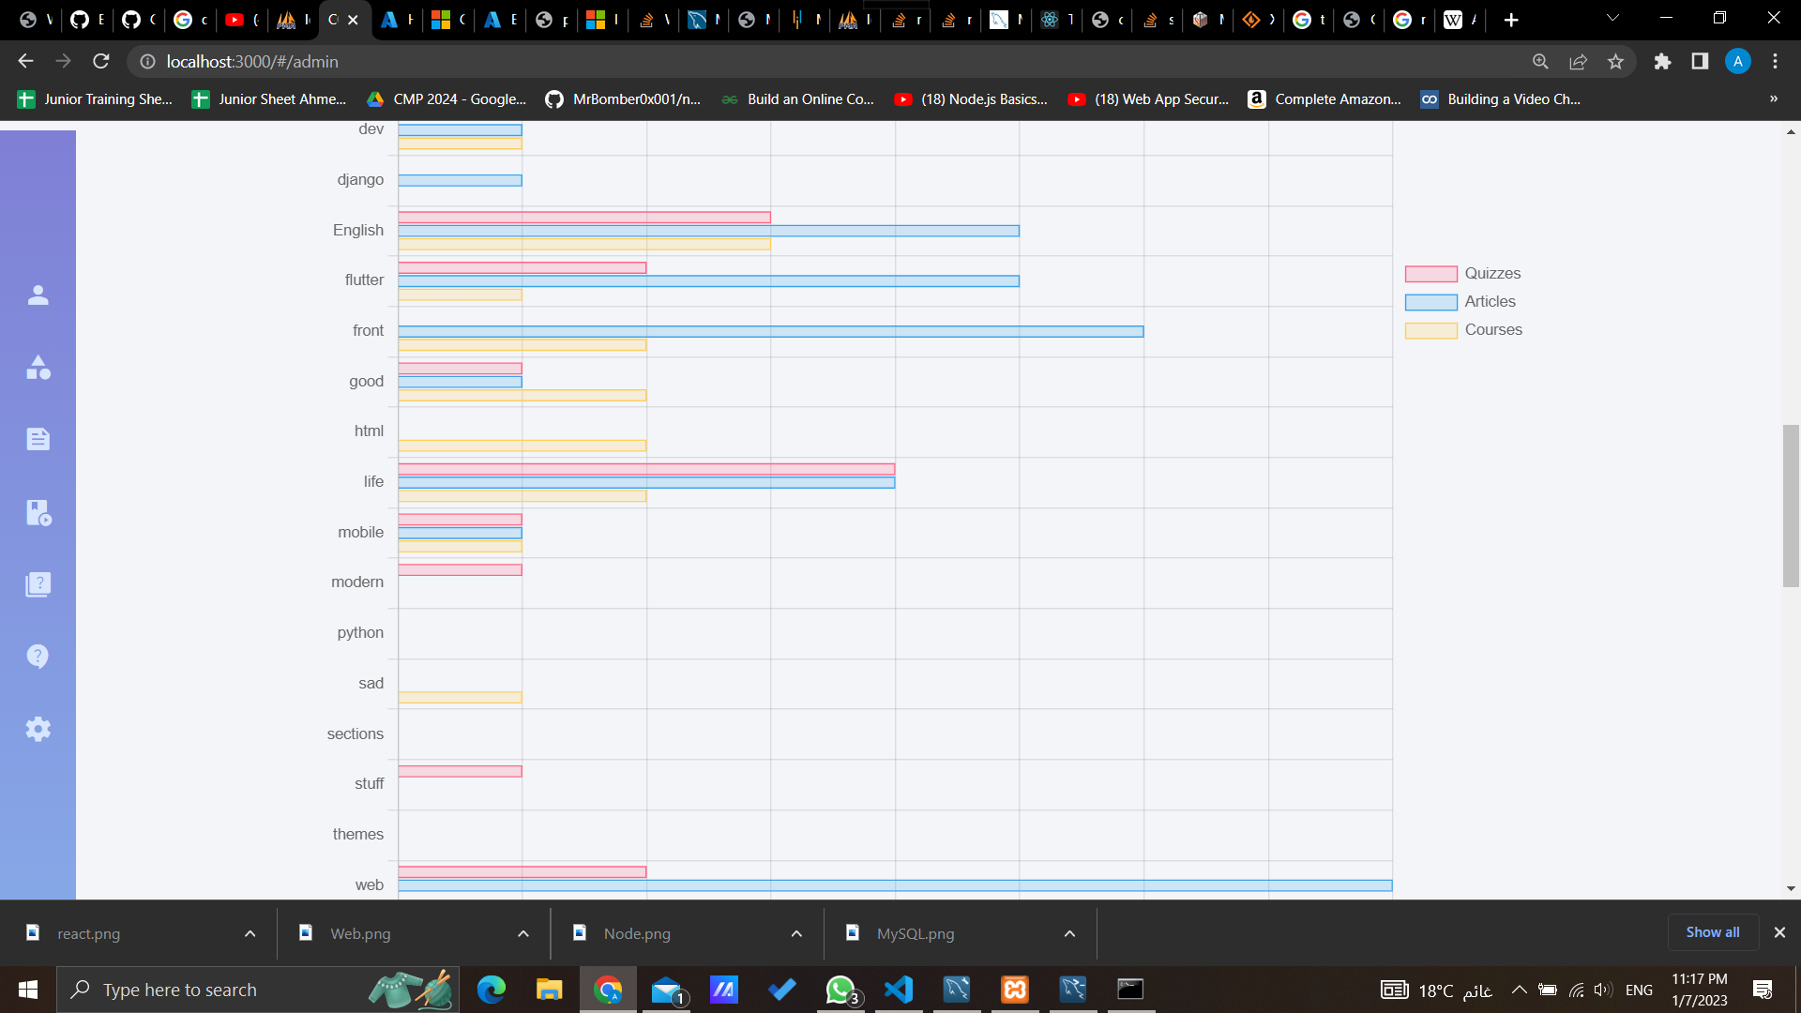Open the bookmarks overflow chevron
Image resolution: width=1801 pixels, height=1013 pixels.
click(x=1773, y=99)
